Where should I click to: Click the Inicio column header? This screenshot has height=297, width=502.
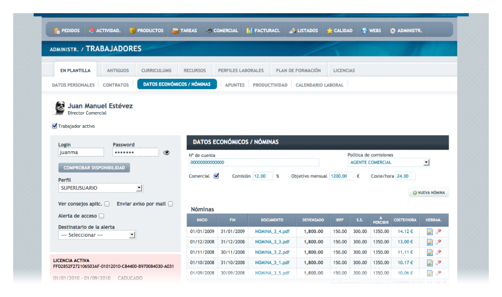202,220
